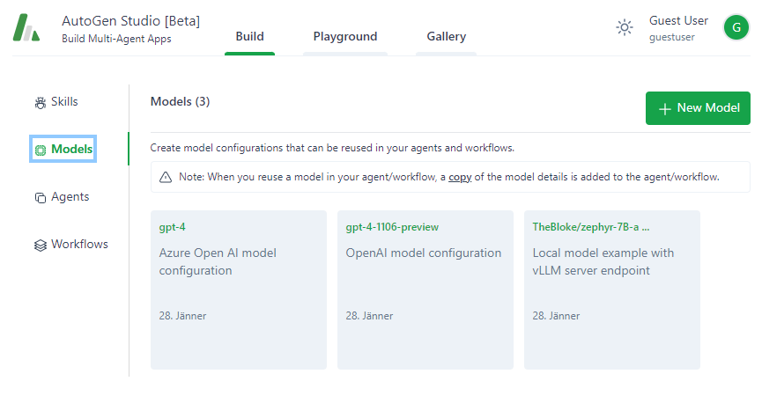
Task: Open the Gallery tab
Action: 446,37
